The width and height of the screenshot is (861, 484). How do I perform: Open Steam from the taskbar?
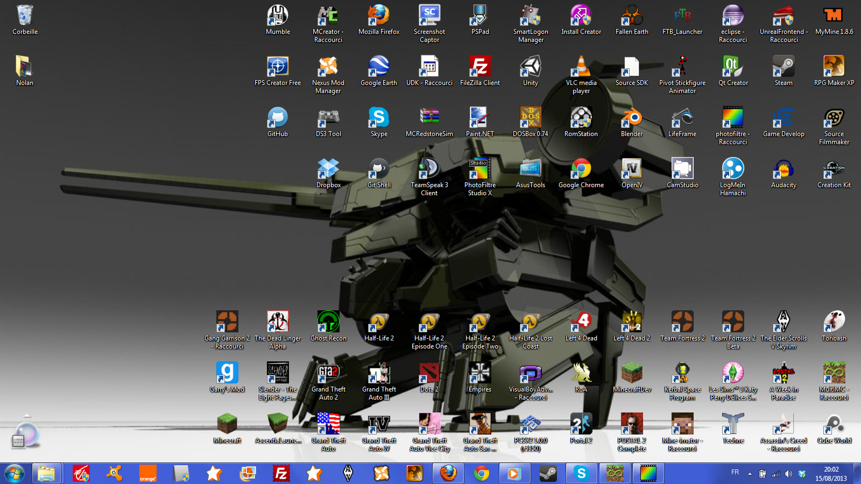pyautogui.click(x=548, y=473)
